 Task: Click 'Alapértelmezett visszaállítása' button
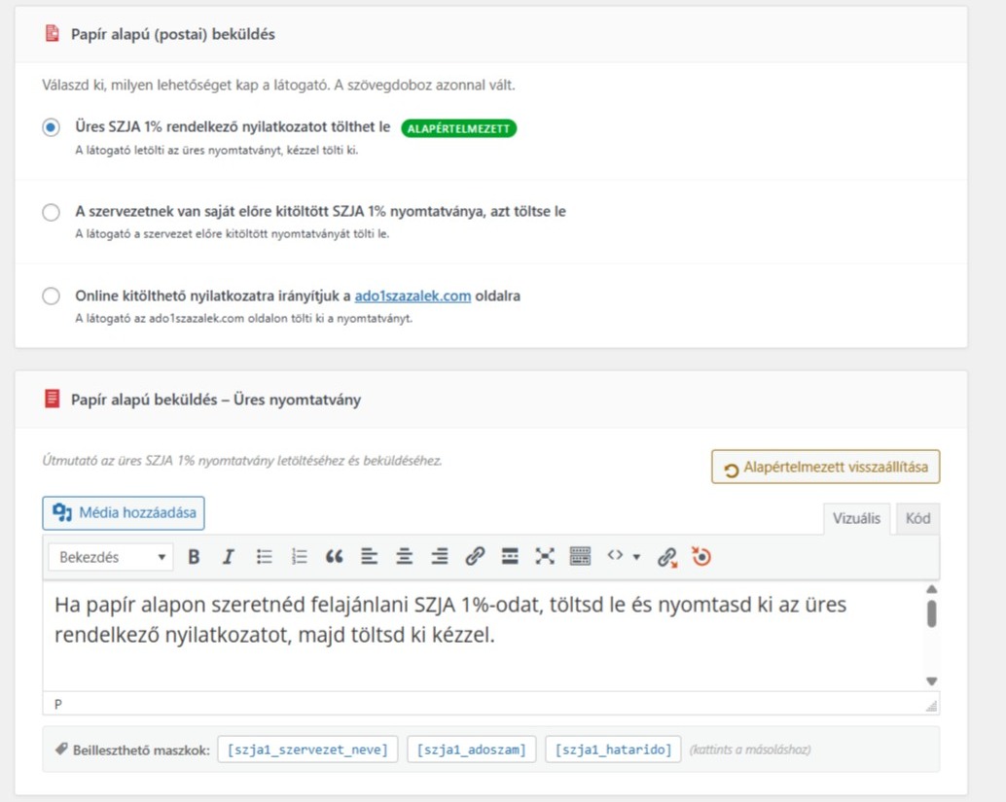click(x=825, y=468)
